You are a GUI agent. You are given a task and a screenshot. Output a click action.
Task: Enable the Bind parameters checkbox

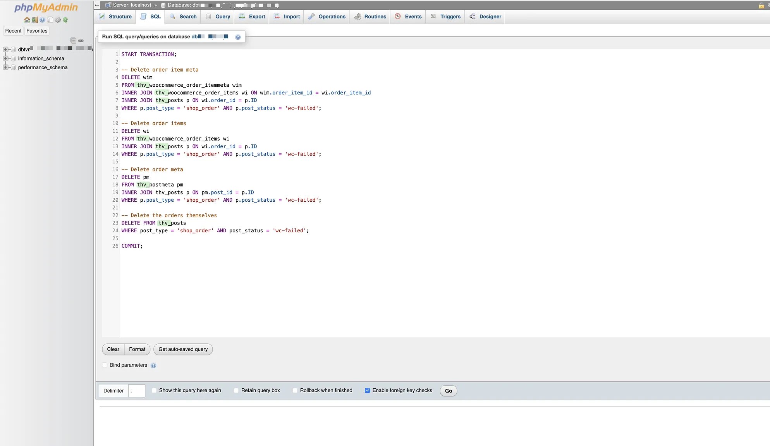(x=105, y=365)
